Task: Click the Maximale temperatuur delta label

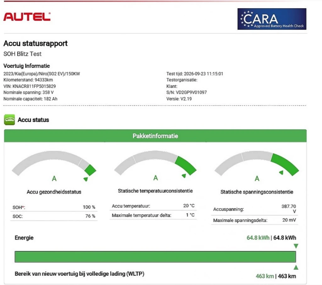Action: coord(142,215)
